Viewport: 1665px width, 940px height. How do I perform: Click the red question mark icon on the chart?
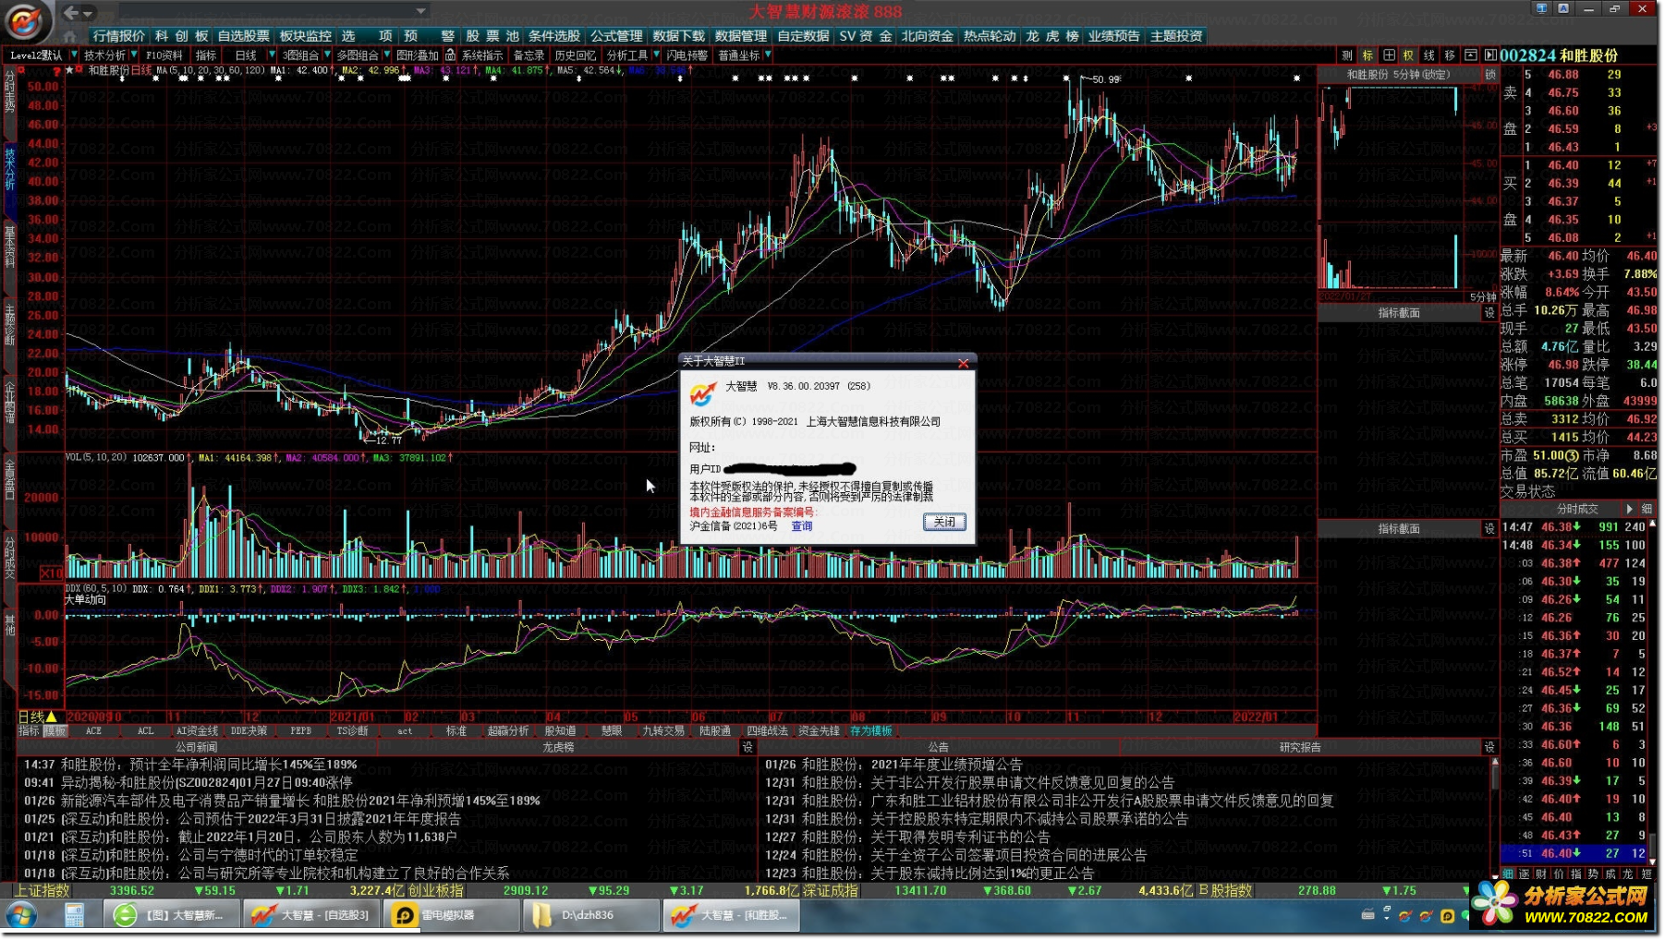pos(56,71)
